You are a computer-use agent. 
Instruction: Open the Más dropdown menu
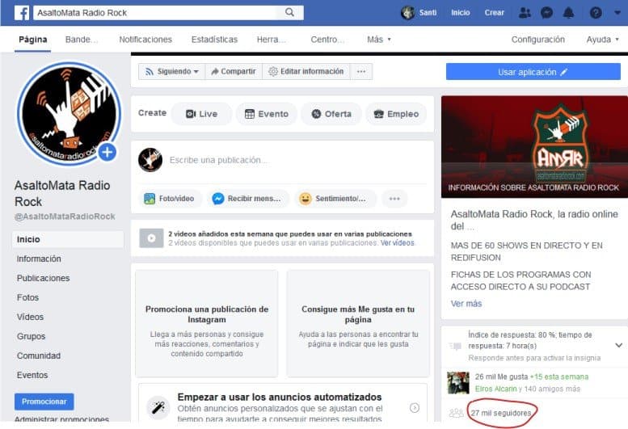click(x=378, y=40)
